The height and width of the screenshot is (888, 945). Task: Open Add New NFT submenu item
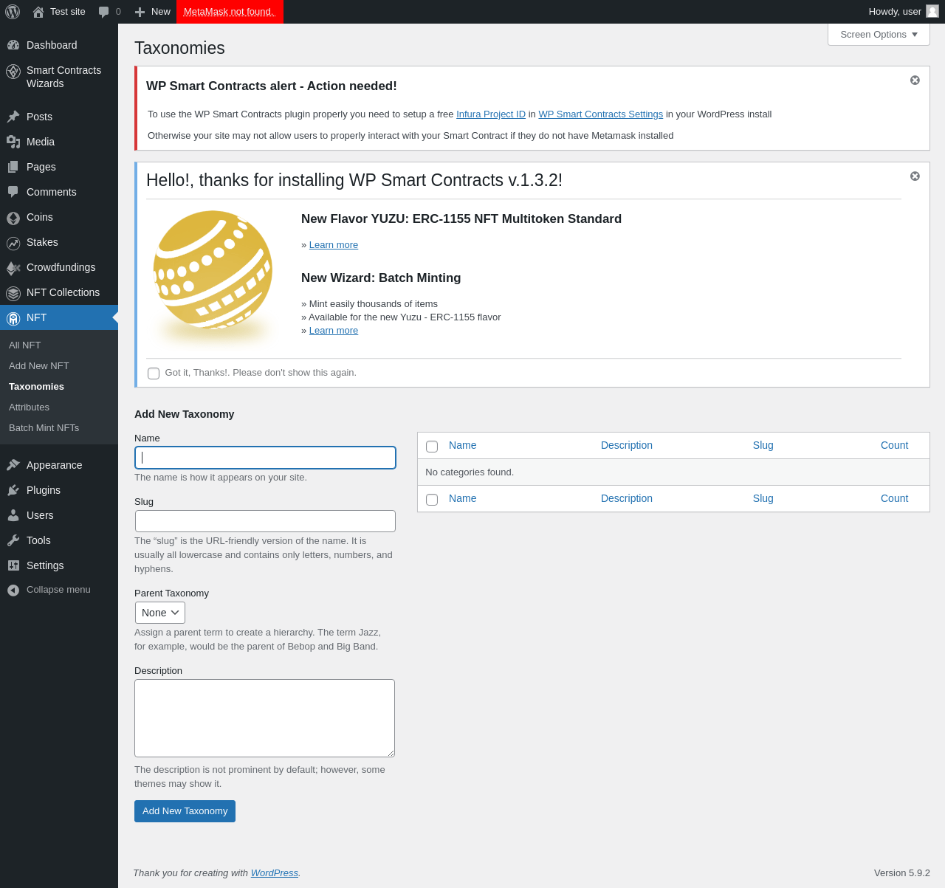click(x=39, y=365)
